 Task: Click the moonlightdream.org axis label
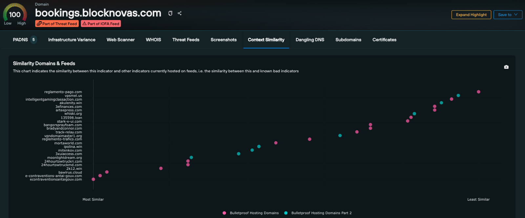tap(65, 158)
